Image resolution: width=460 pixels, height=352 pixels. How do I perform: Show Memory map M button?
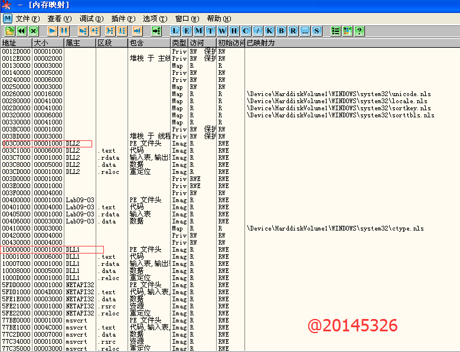tap(199, 31)
